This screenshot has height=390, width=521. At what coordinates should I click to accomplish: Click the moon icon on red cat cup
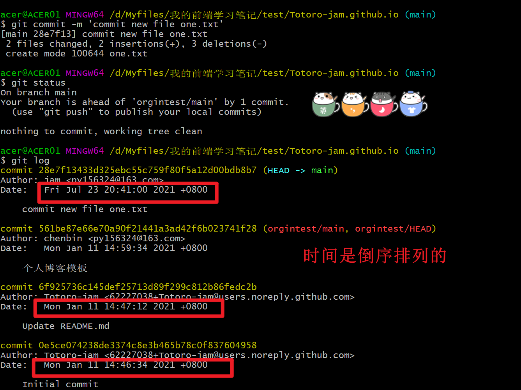click(x=382, y=110)
